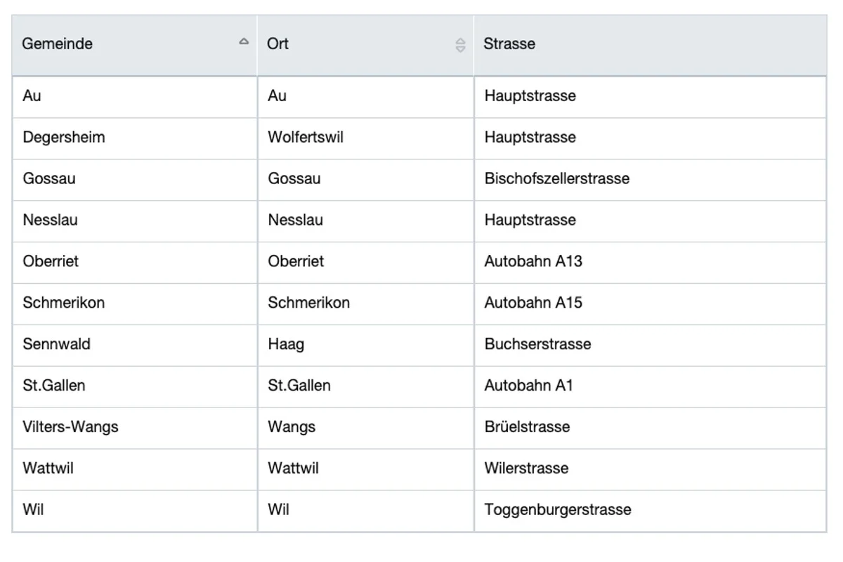Screen dimensions: 843x562
Task: Click the Haag cell in Ort column
Action: (366, 345)
